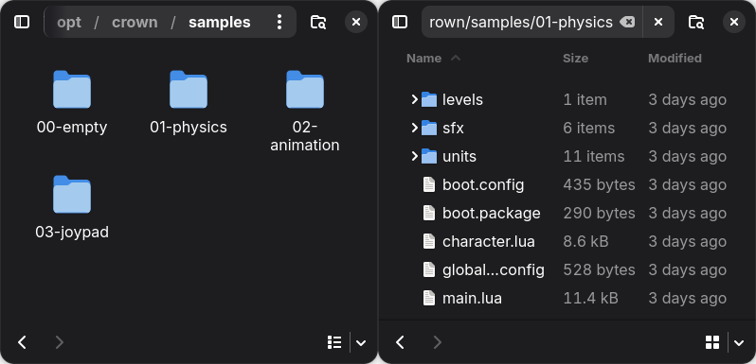This screenshot has width=756, height=364.
Task: Click the 435 bytes size cell
Action: 599,185
